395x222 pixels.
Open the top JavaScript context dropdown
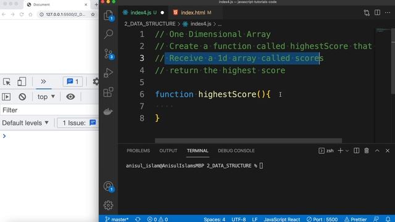(x=46, y=97)
